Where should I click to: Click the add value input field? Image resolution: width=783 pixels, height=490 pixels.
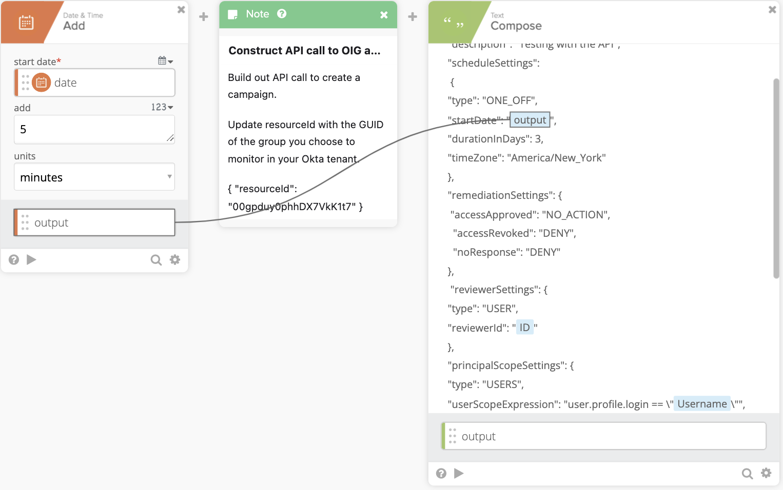(94, 130)
